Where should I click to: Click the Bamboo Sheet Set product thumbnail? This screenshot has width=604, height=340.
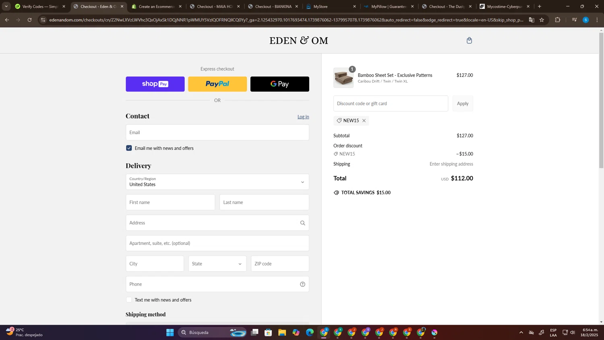coord(343,78)
